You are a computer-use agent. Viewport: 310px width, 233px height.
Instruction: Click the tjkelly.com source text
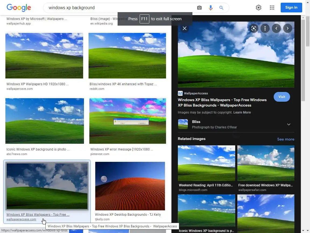(x=102, y=219)
